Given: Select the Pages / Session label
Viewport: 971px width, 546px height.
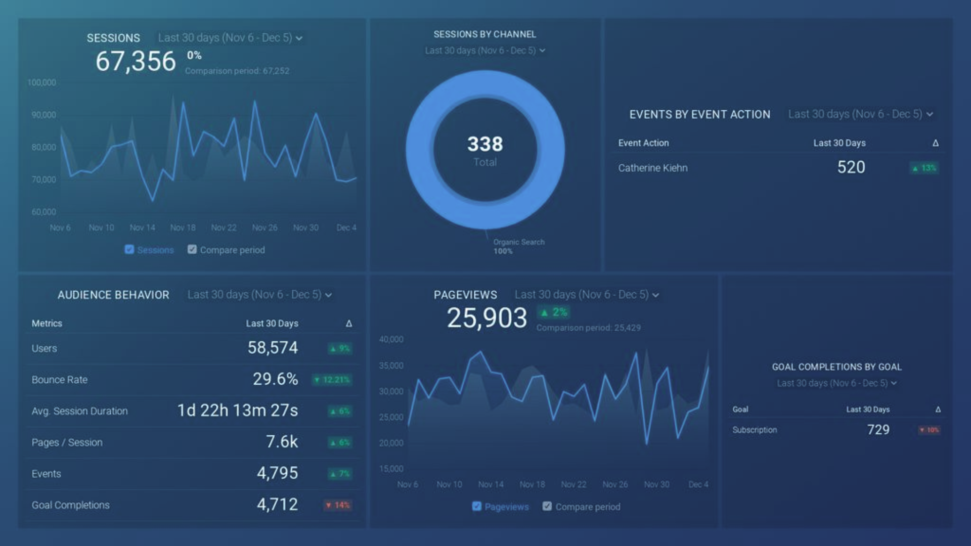Looking at the screenshot, I should click(67, 442).
